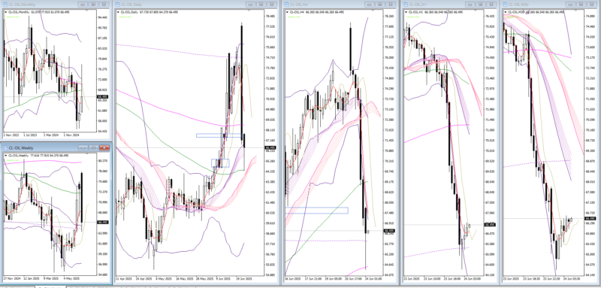
Task: Click the 66.495 price label on Monthly chart
Action: click(x=103, y=97)
